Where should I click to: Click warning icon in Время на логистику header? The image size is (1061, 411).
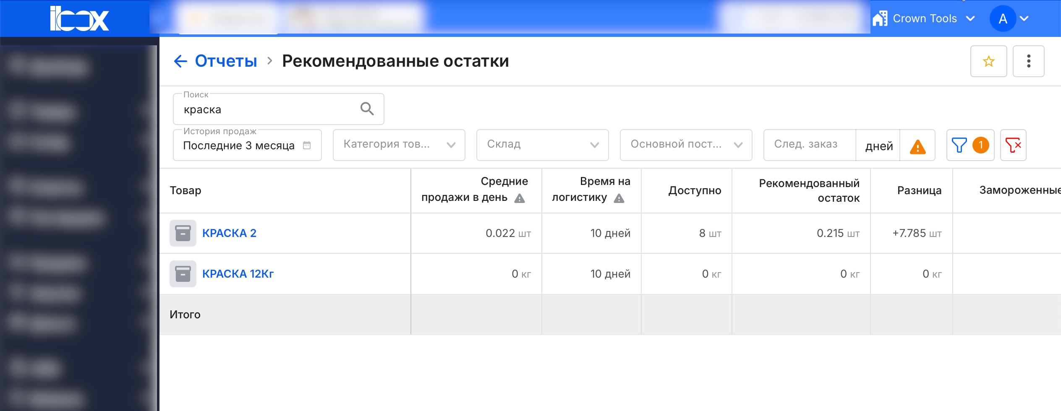(619, 198)
